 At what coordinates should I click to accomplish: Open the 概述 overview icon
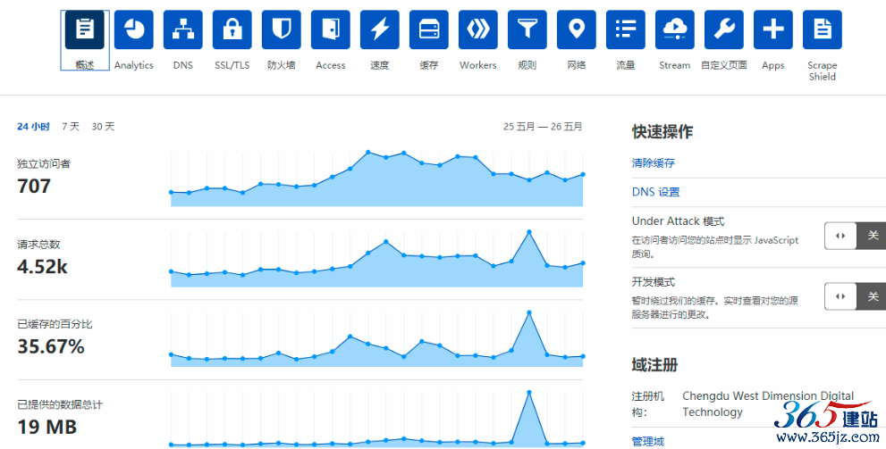click(x=85, y=29)
